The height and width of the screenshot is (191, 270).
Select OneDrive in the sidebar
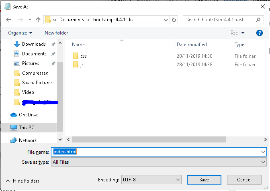click(29, 115)
